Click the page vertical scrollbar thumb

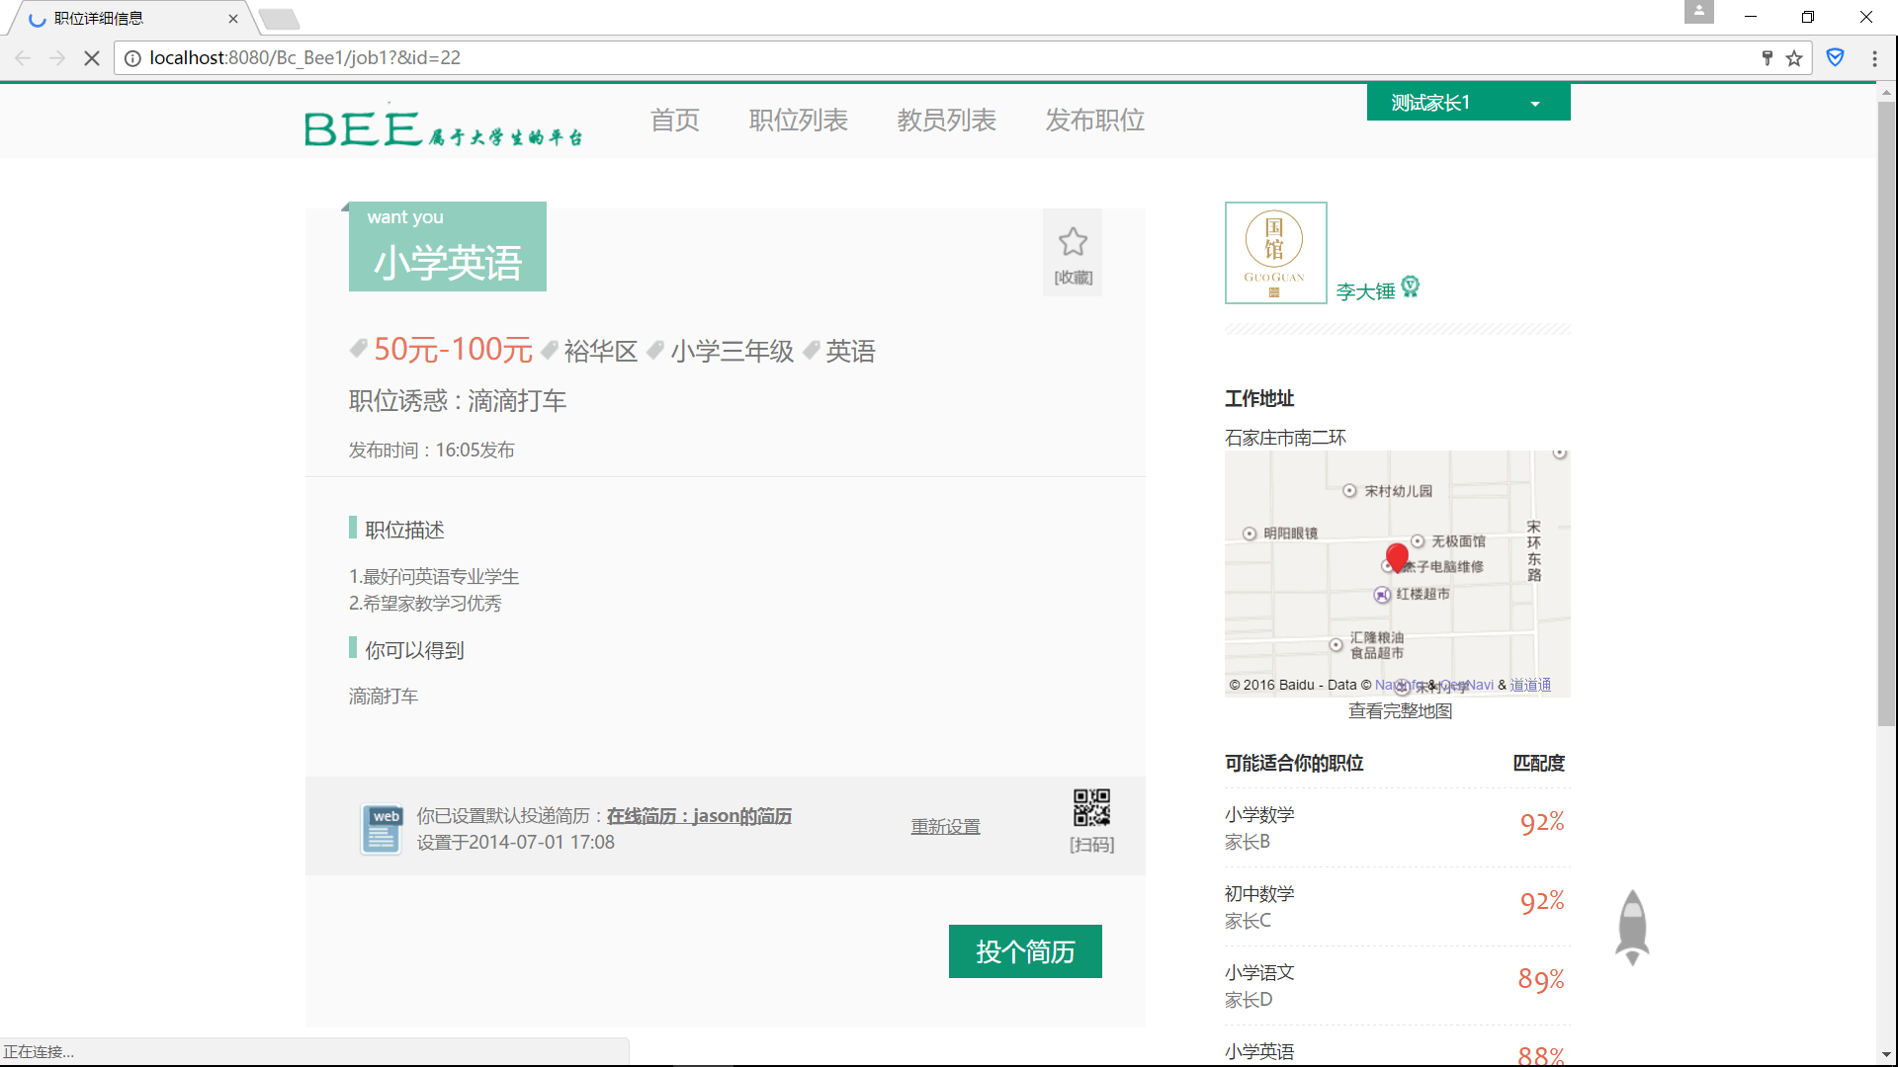1886,415
